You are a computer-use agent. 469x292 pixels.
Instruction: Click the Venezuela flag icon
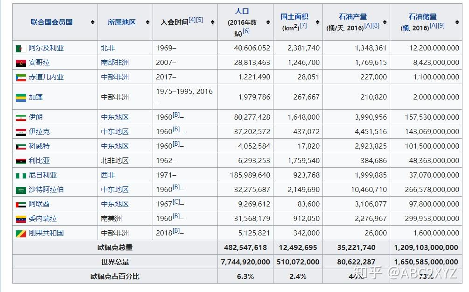coord(21,219)
